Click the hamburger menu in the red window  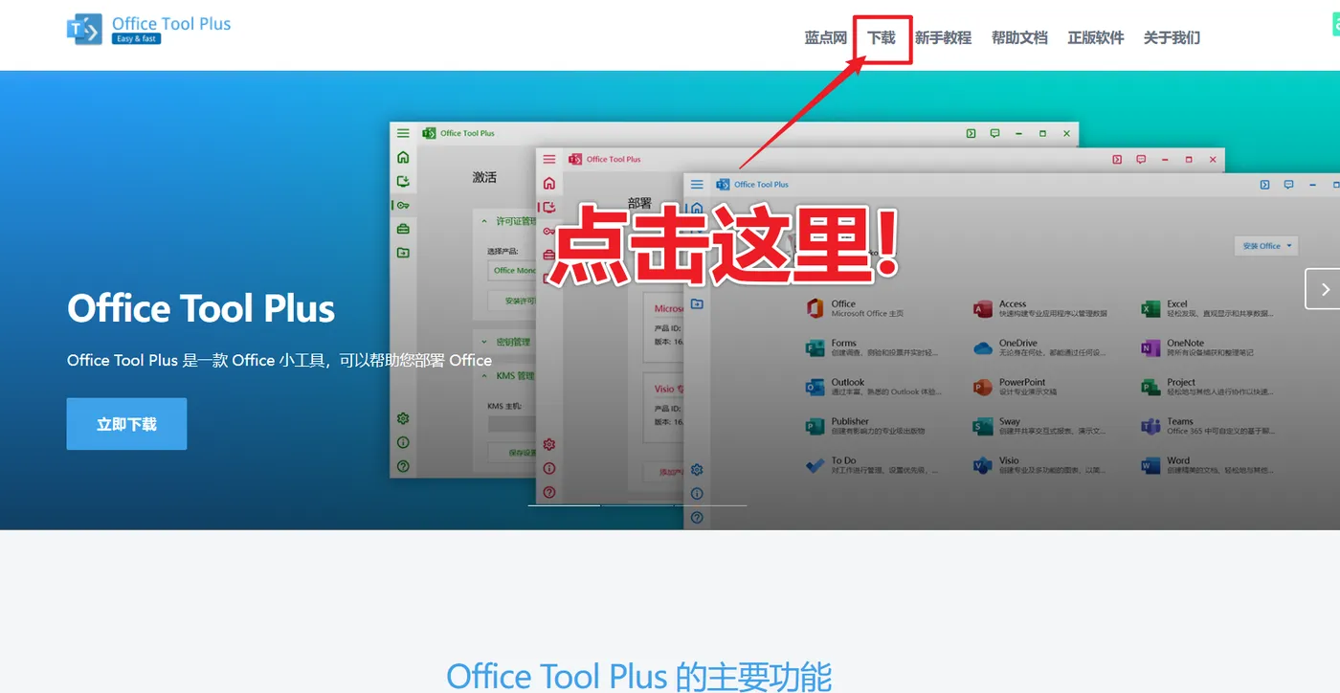coord(549,160)
